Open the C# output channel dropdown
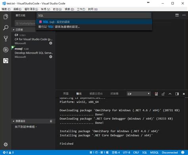 pos(138,94)
